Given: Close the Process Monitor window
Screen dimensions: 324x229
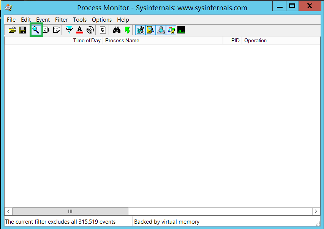Looking at the screenshot, I should tap(310, 6).
